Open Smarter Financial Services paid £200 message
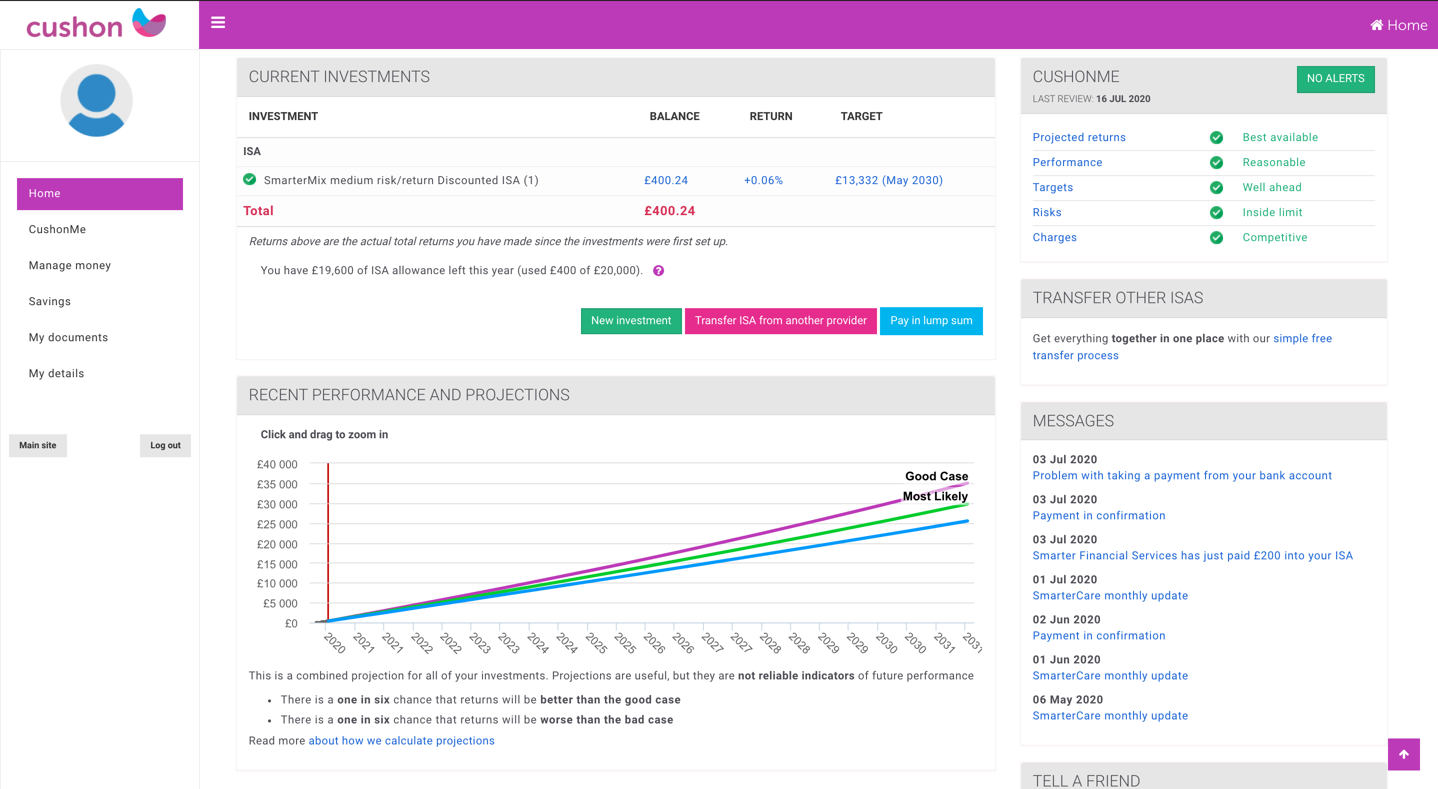 [1192, 555]
